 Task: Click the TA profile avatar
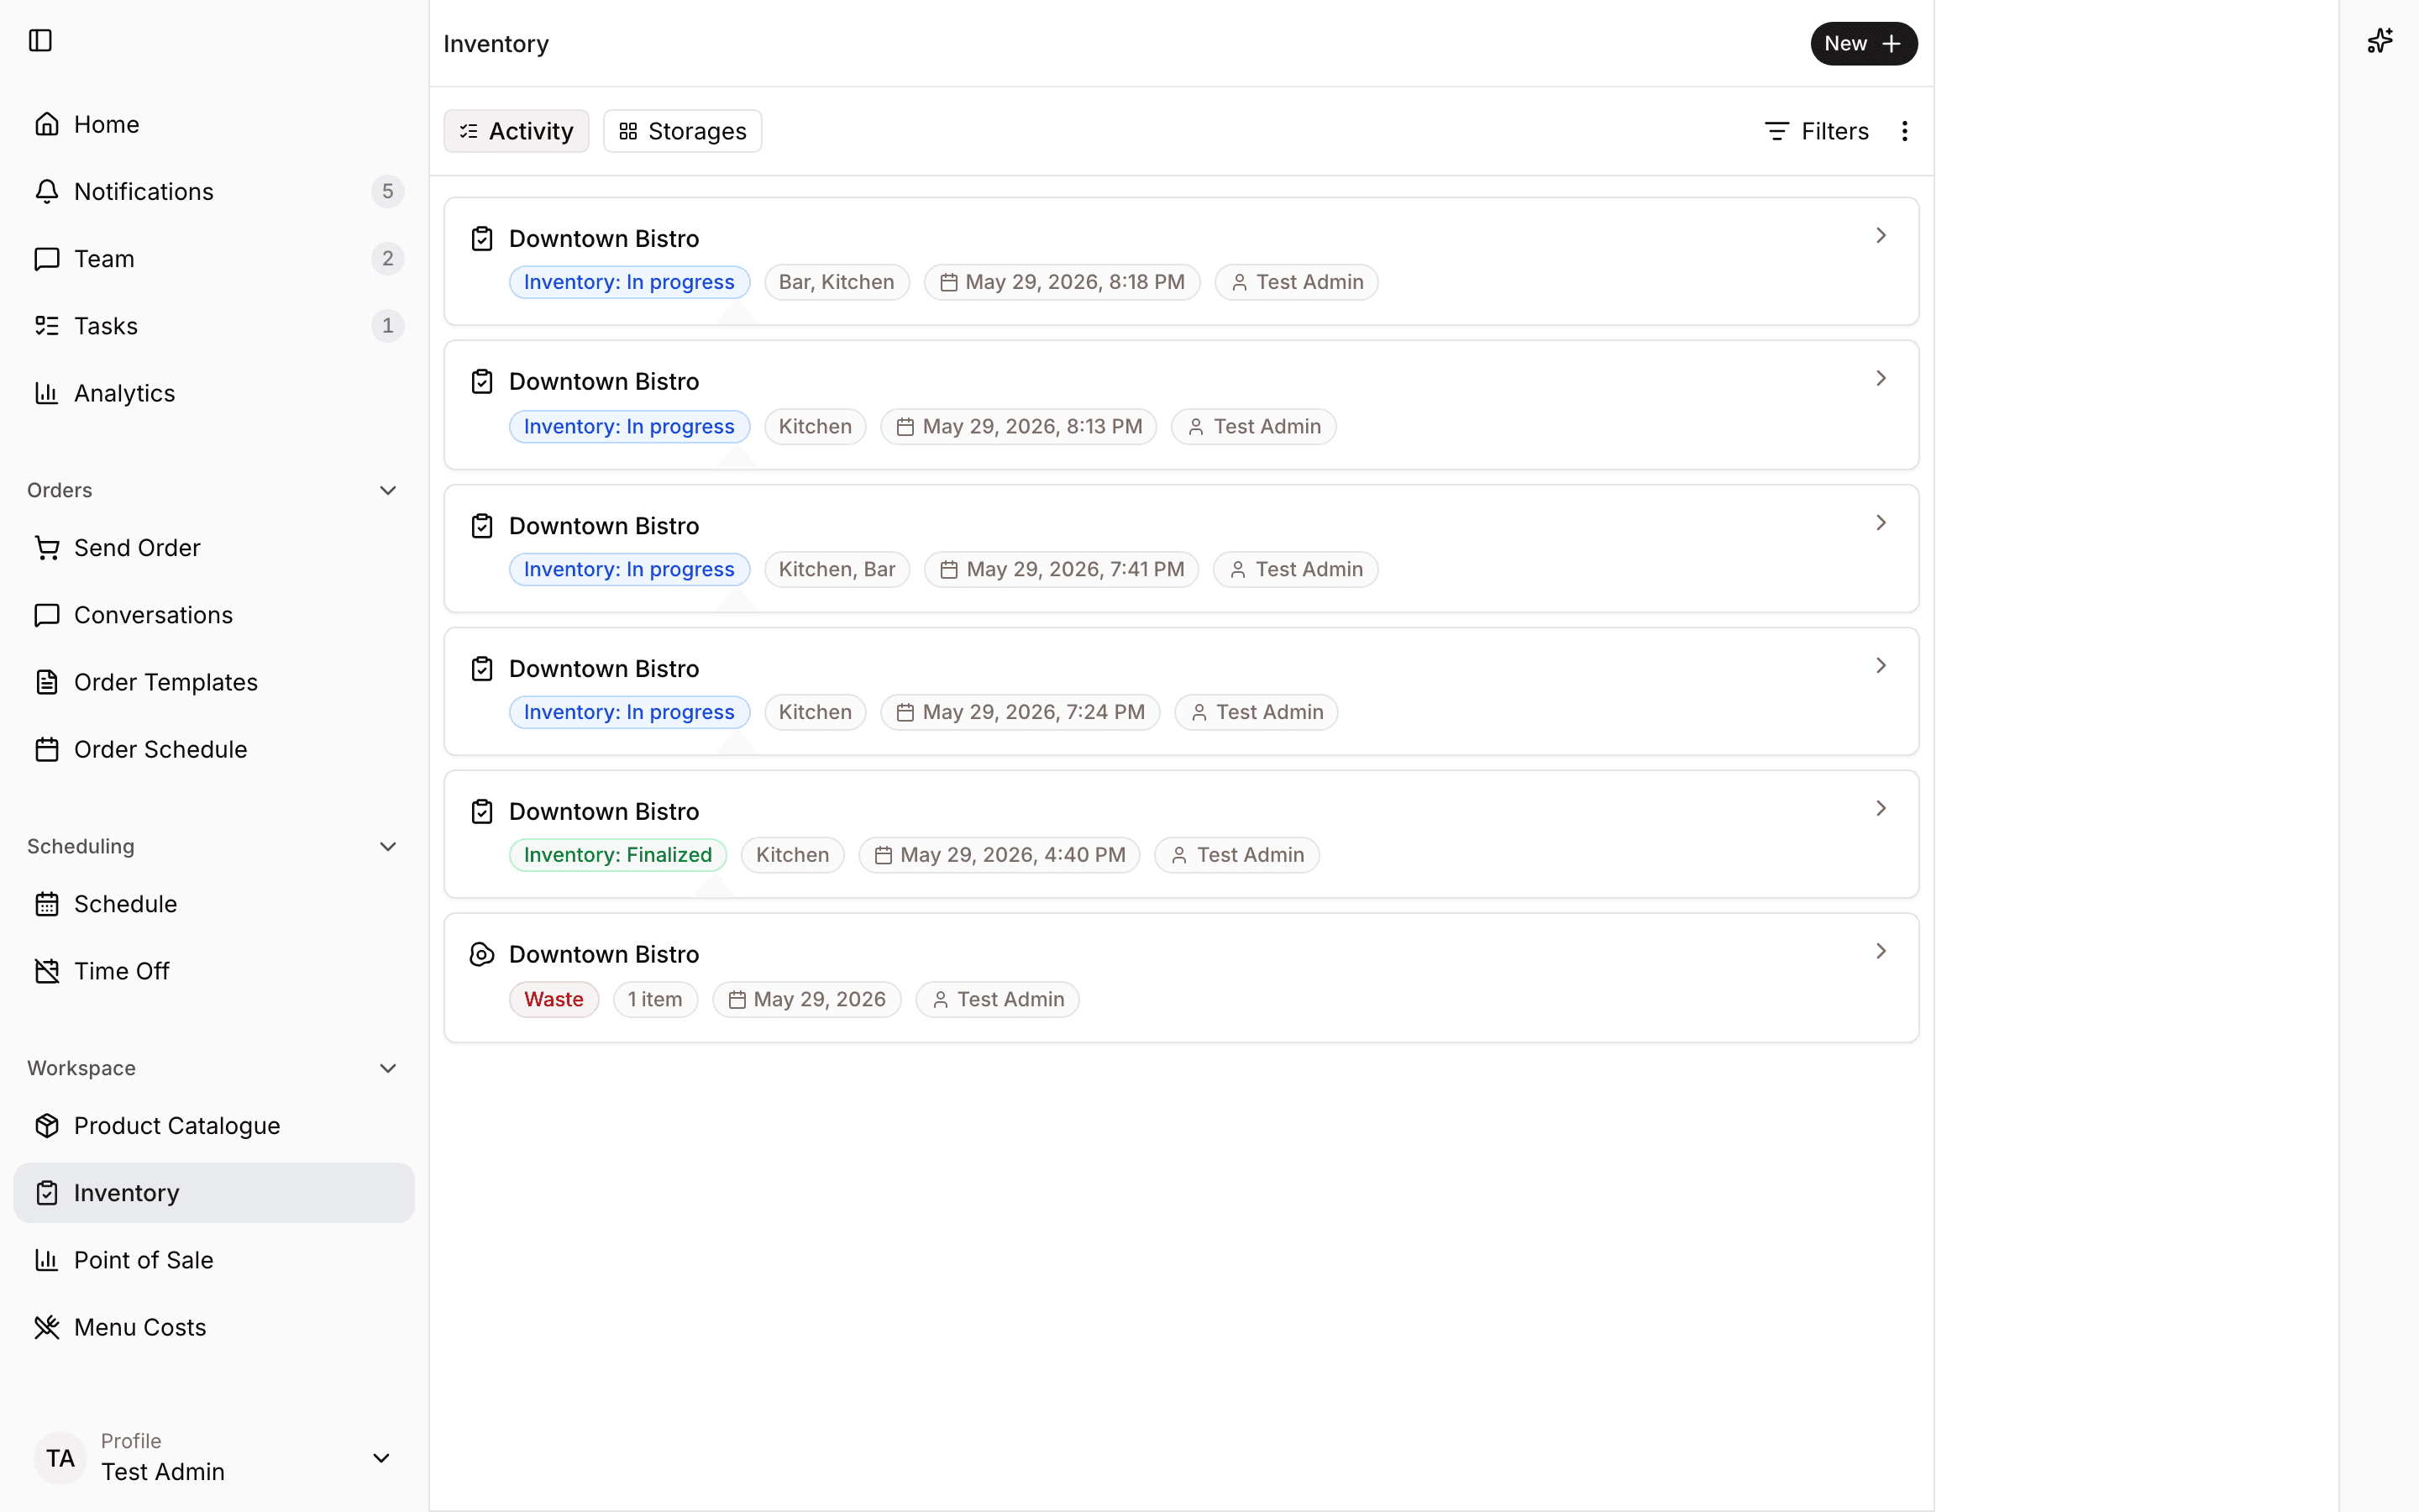pos(60,1458)
